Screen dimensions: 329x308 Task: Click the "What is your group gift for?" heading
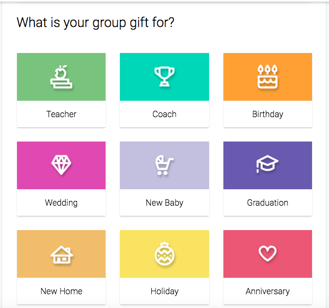pos(96,22)
